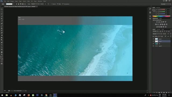The image size is (172, 97).
Task: Add a Hue/Saturation adjustment
Action: pos(156,25)
